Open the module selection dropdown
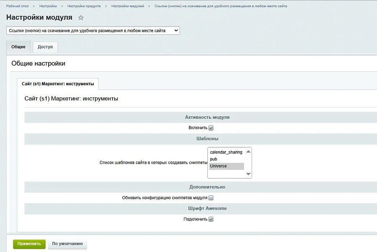 (93, 31)
